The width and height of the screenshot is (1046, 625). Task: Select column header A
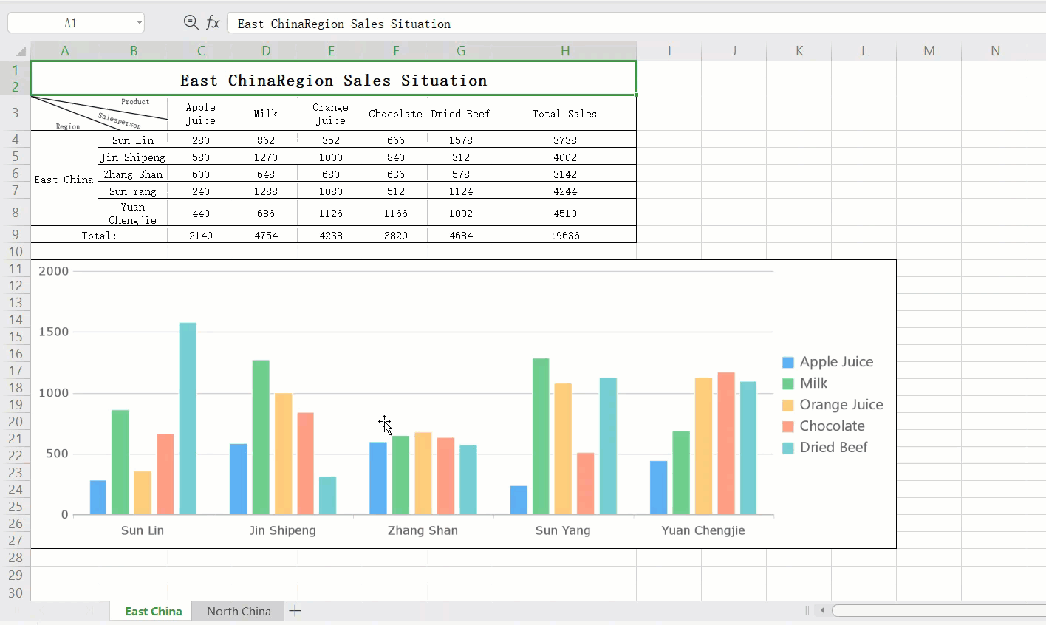pyautogui.click(x=64, y=51)
